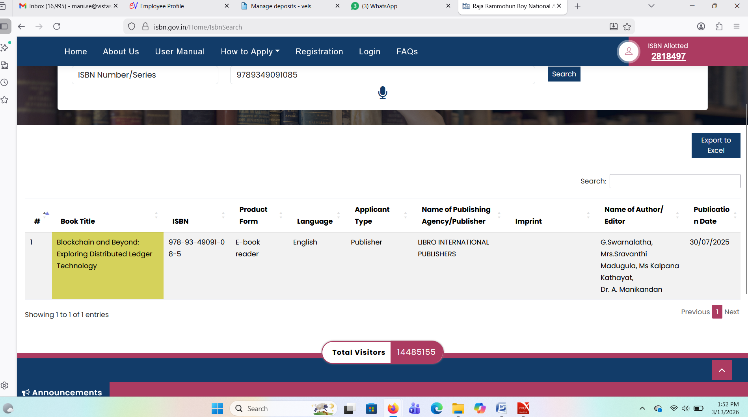Click the scroll-to-top arrow button
The height and width of the screenshot is (417, 748).
tap(722, 370)
